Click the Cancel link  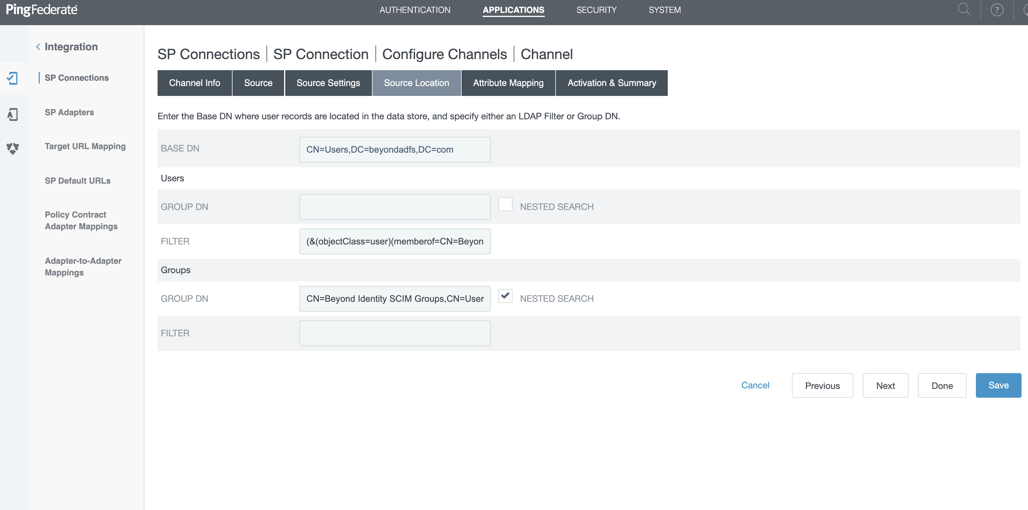pyautogui.click(x=755, y=385)
